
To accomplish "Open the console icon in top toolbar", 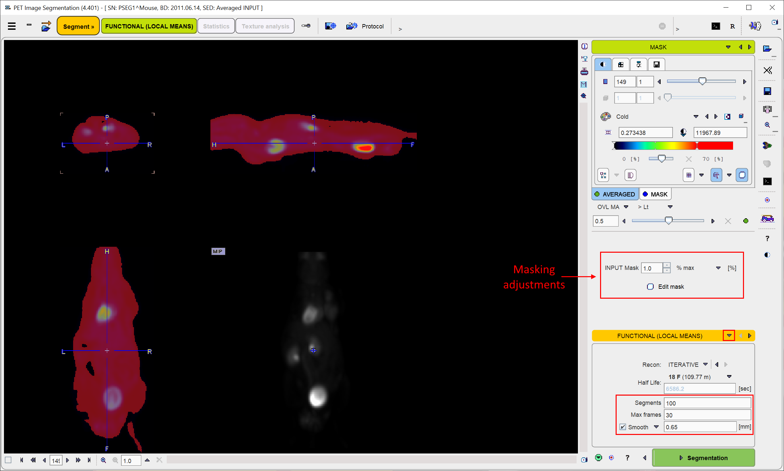I will pos(716,26).
